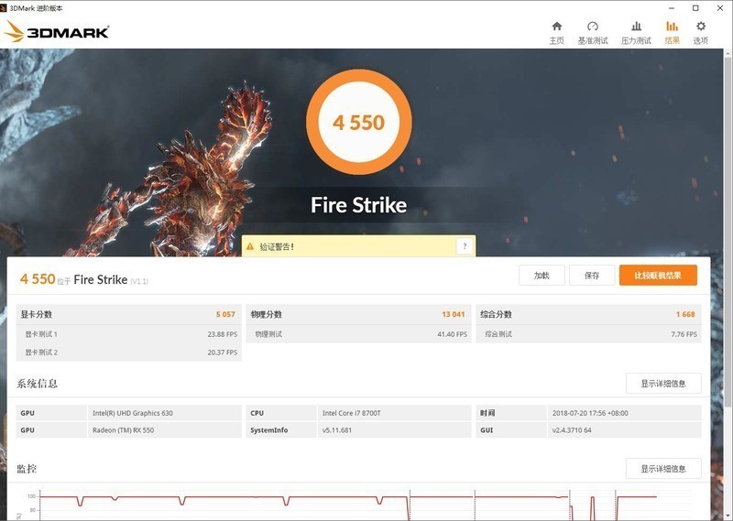Open the 压力测试 stress test icon
This screenshot has height=521, width=733.
click(x=636, y=33)
